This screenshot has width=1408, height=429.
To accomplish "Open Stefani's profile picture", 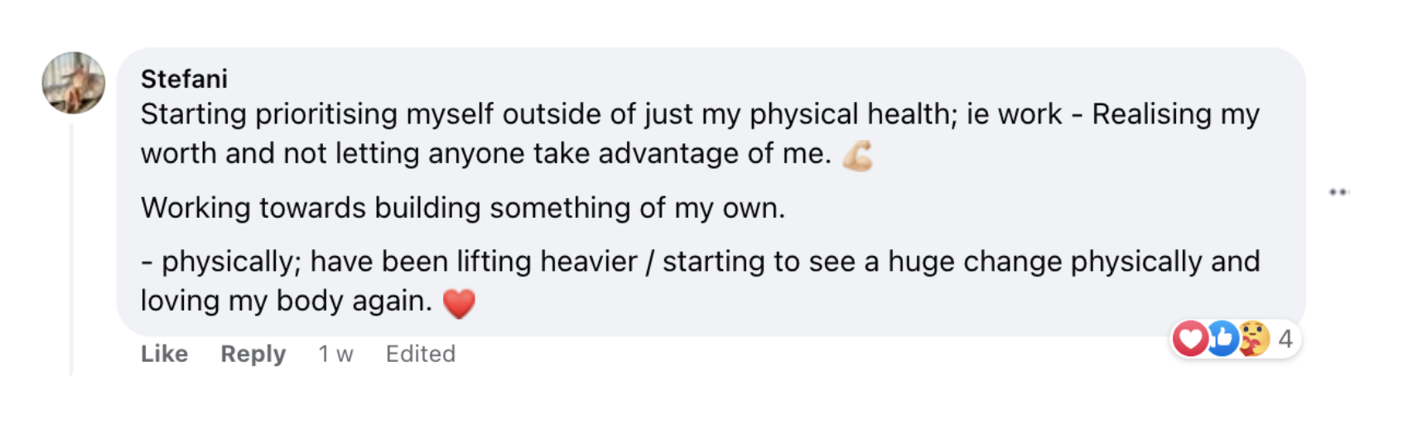I will [74, 83].
